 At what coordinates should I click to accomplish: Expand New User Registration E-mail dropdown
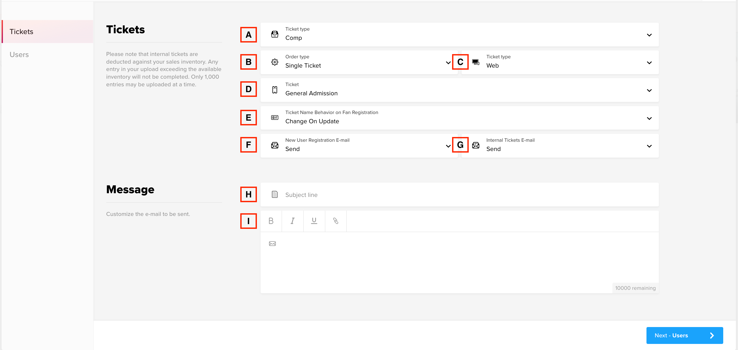[359, 146]
